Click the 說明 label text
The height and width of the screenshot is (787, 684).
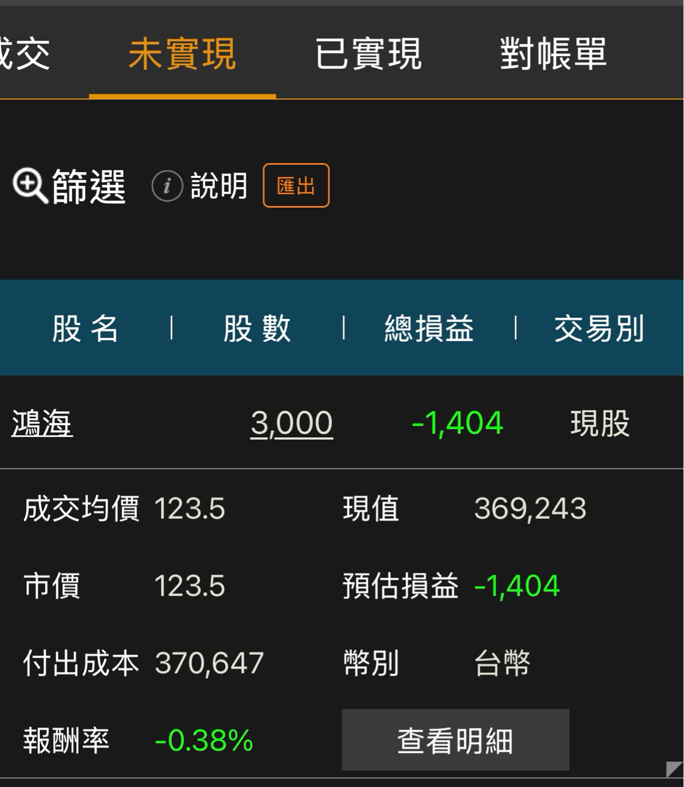click(x=219, y=186)
